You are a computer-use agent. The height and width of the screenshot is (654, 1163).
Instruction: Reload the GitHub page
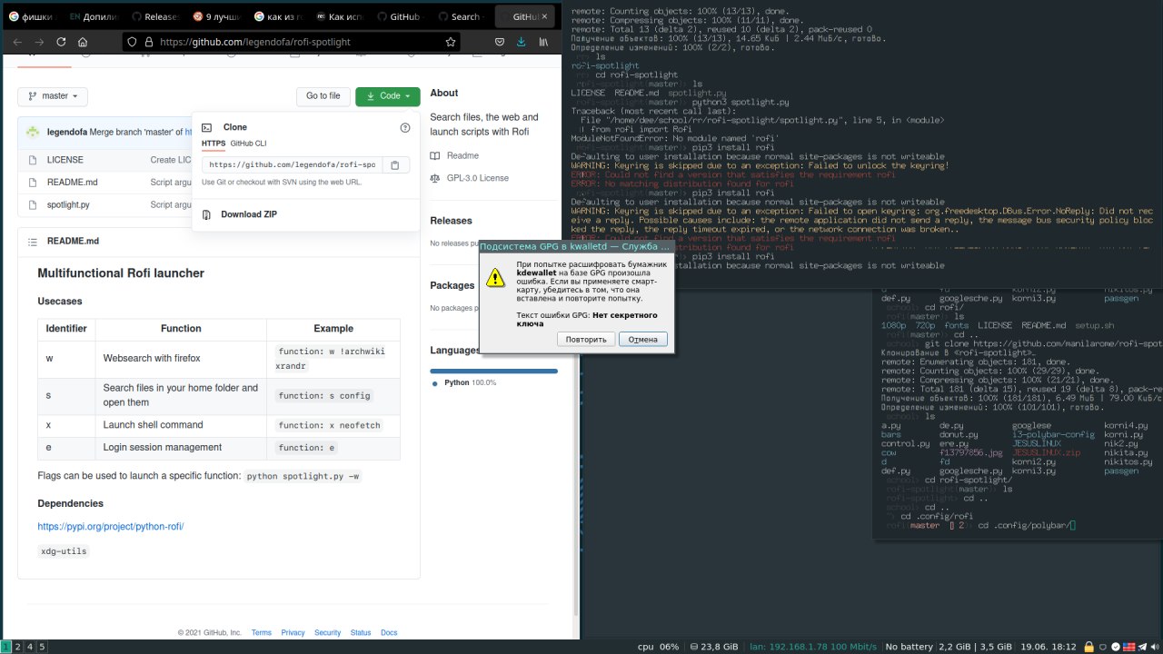tap(61, 42)
